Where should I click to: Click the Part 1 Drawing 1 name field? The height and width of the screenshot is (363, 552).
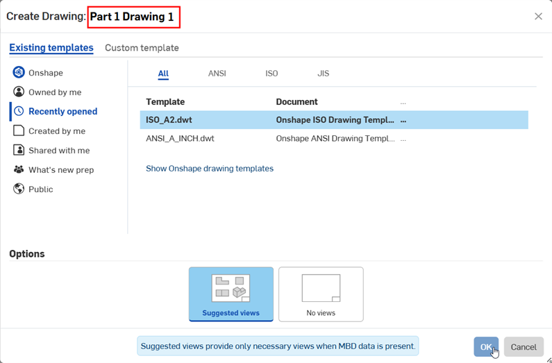click(x=134, y=17)
